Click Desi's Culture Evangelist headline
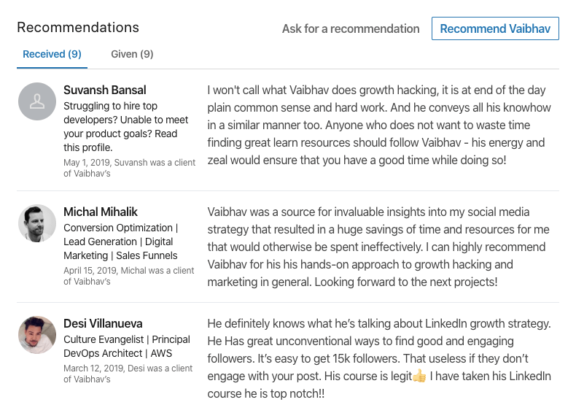The height and width of the screenshot is (413, 576). click(127, 346)
